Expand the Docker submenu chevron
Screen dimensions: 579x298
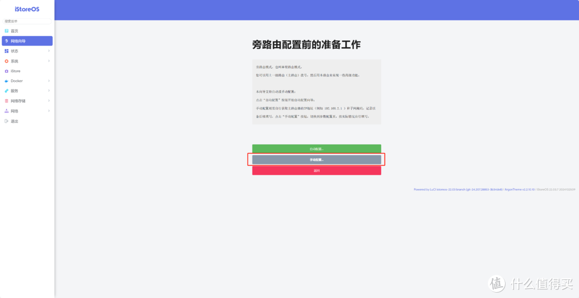tap(49, 81)
